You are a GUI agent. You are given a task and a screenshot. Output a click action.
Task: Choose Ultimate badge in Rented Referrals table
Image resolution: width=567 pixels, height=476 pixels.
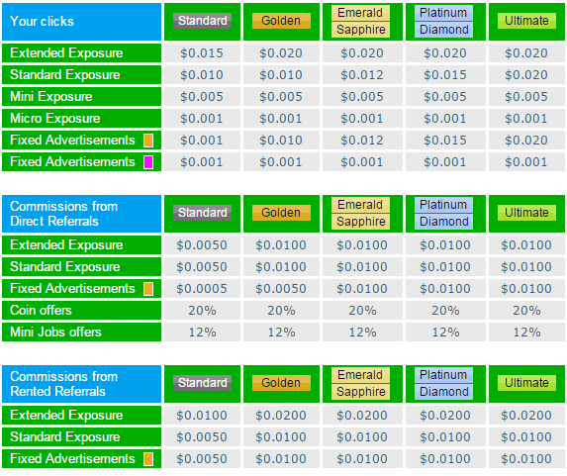click(x=526, y=383)
